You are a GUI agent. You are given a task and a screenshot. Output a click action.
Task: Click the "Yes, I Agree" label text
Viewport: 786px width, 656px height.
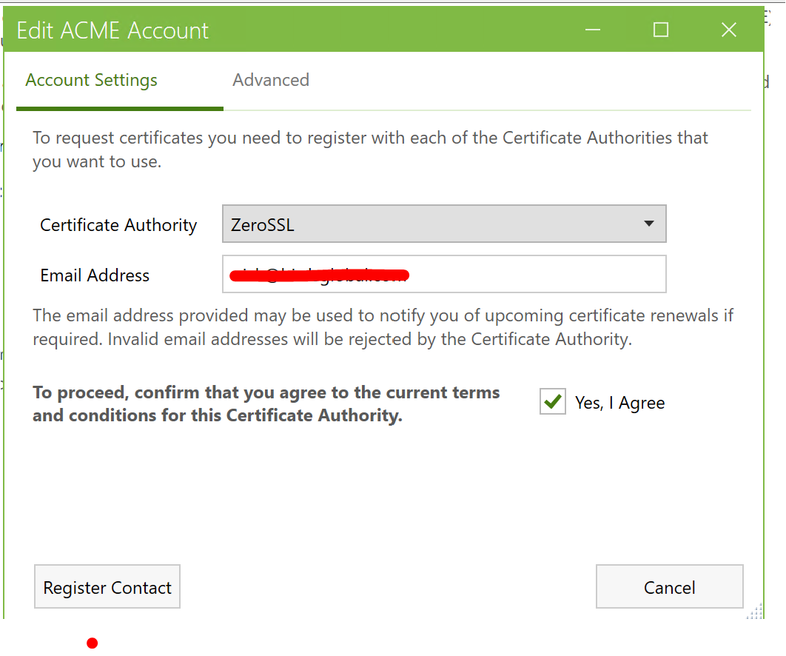pos(619,403)
